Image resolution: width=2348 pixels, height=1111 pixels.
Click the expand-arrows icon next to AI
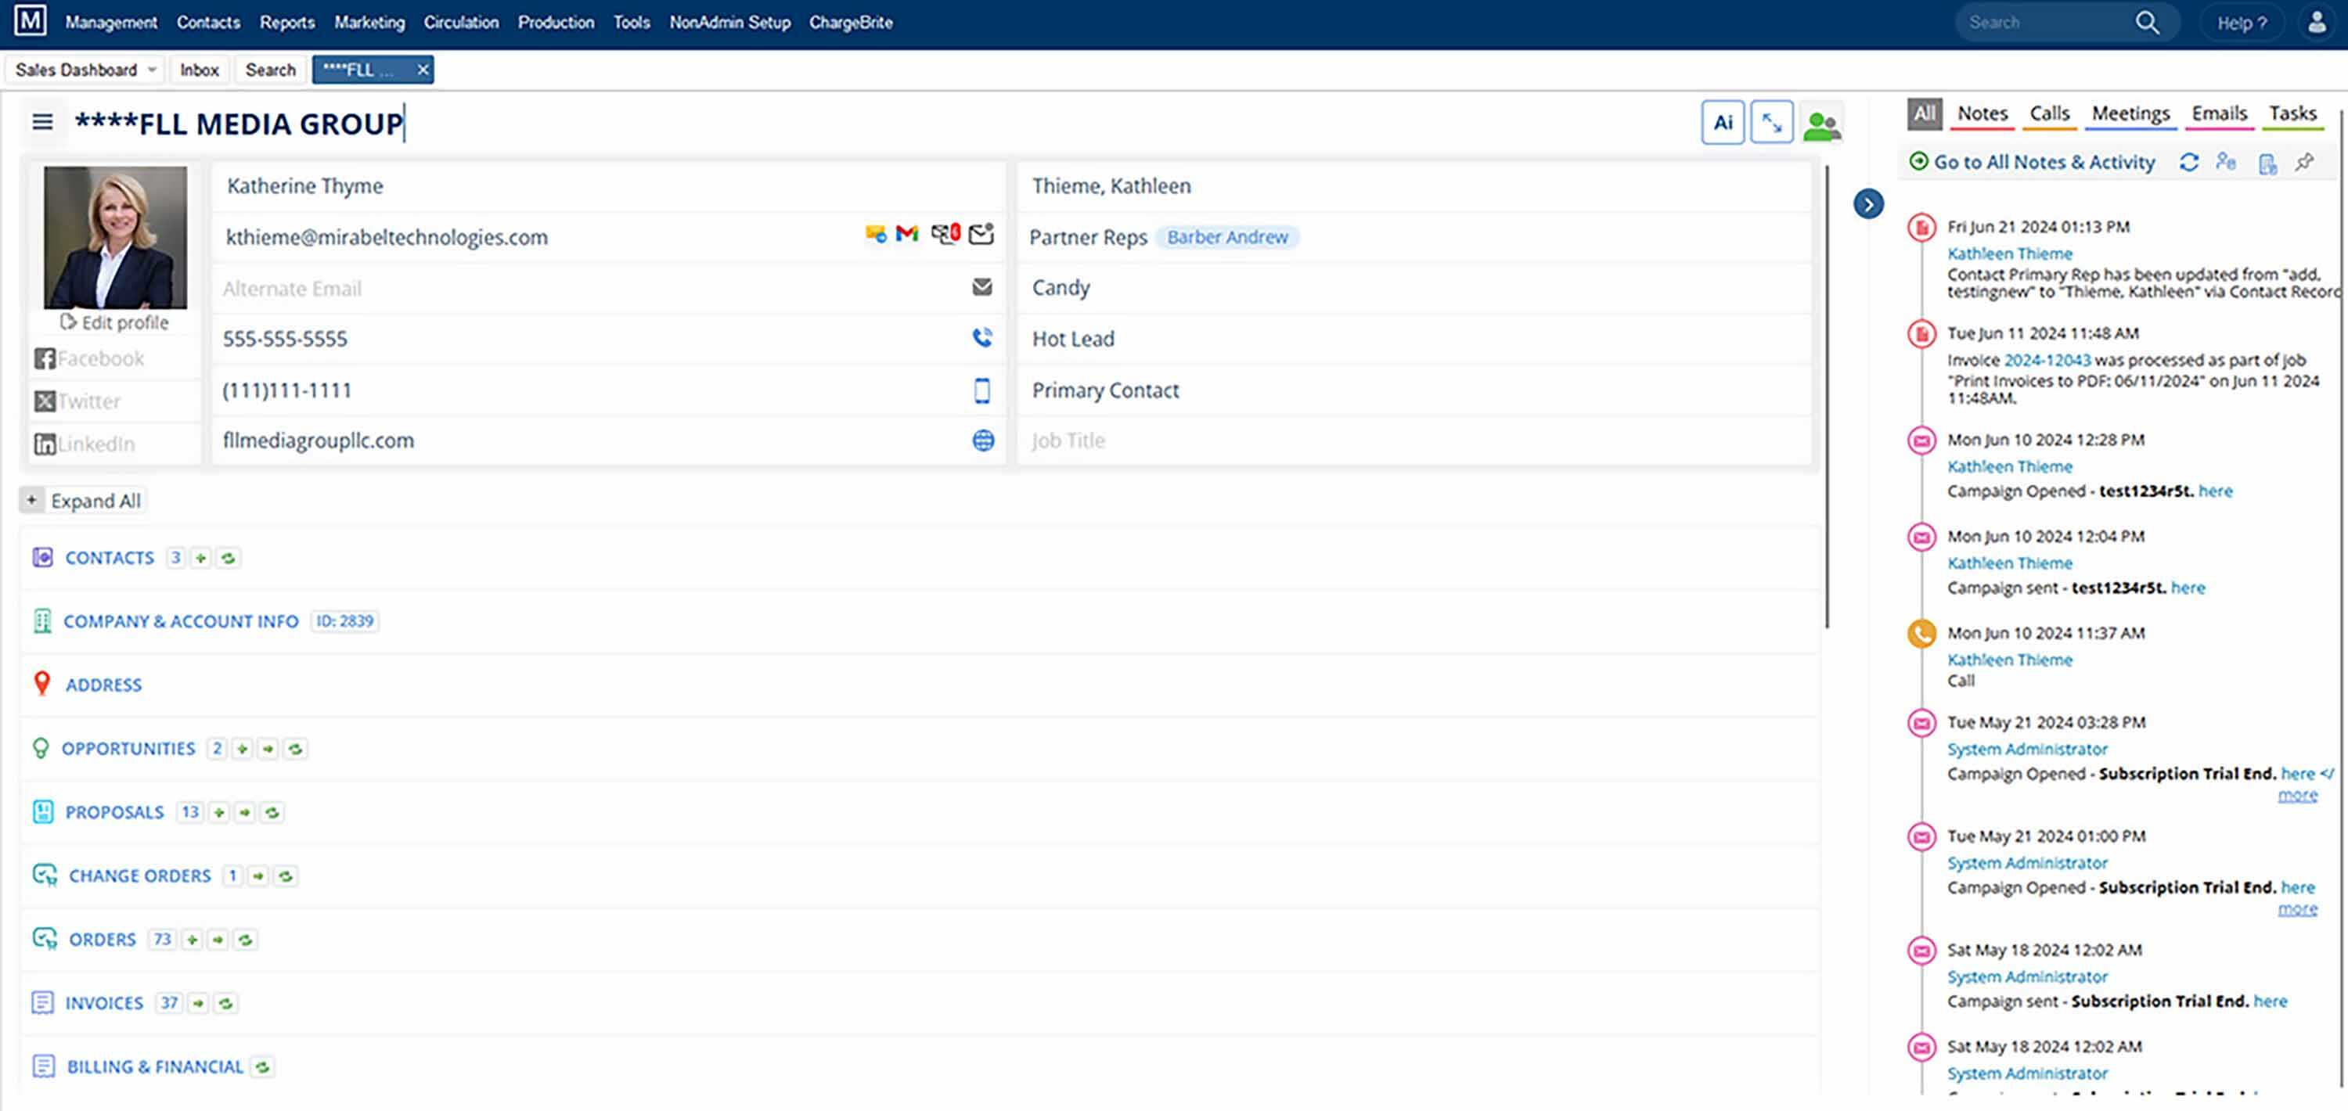pos(1771,122)
